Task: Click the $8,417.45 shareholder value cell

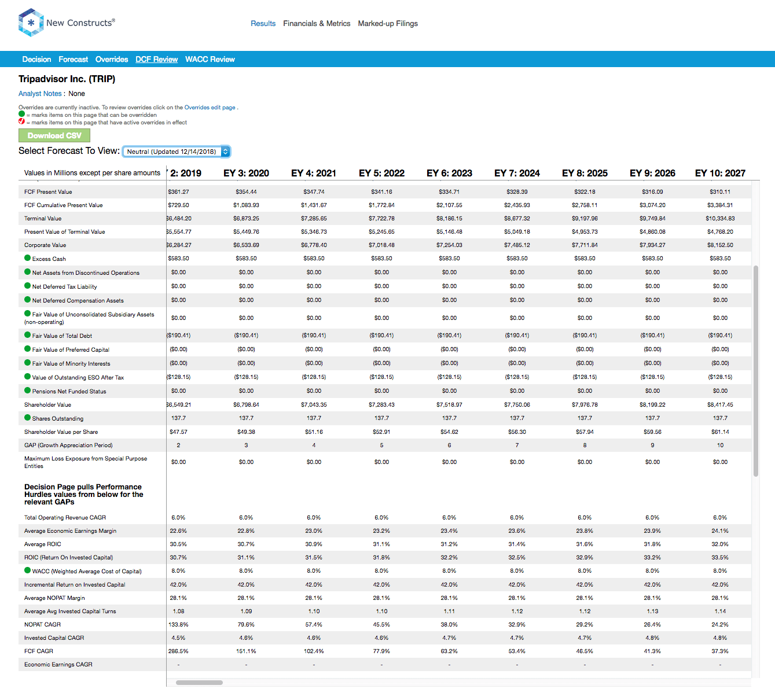Action: click(720, 405)
